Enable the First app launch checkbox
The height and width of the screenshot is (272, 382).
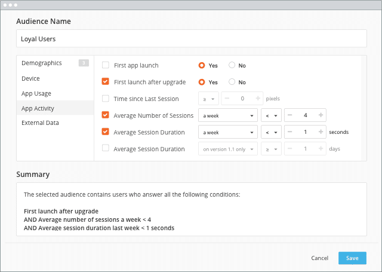[x=106, y=65]
